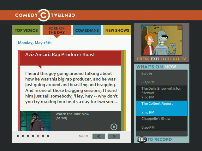Screen dimensions: 202x151
Task: Click the Comedy Central logo
Action: coord(45,15)
